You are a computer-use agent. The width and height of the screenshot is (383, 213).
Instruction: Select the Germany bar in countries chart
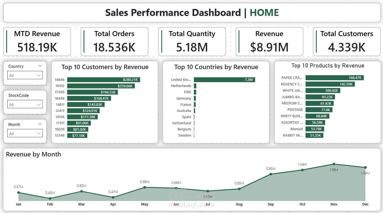click(x=195, y=98)
